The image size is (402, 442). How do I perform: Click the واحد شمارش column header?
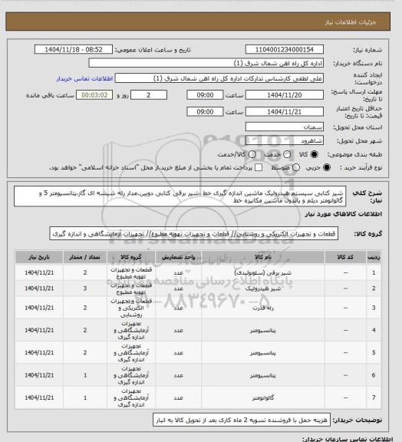click(179, 257)
